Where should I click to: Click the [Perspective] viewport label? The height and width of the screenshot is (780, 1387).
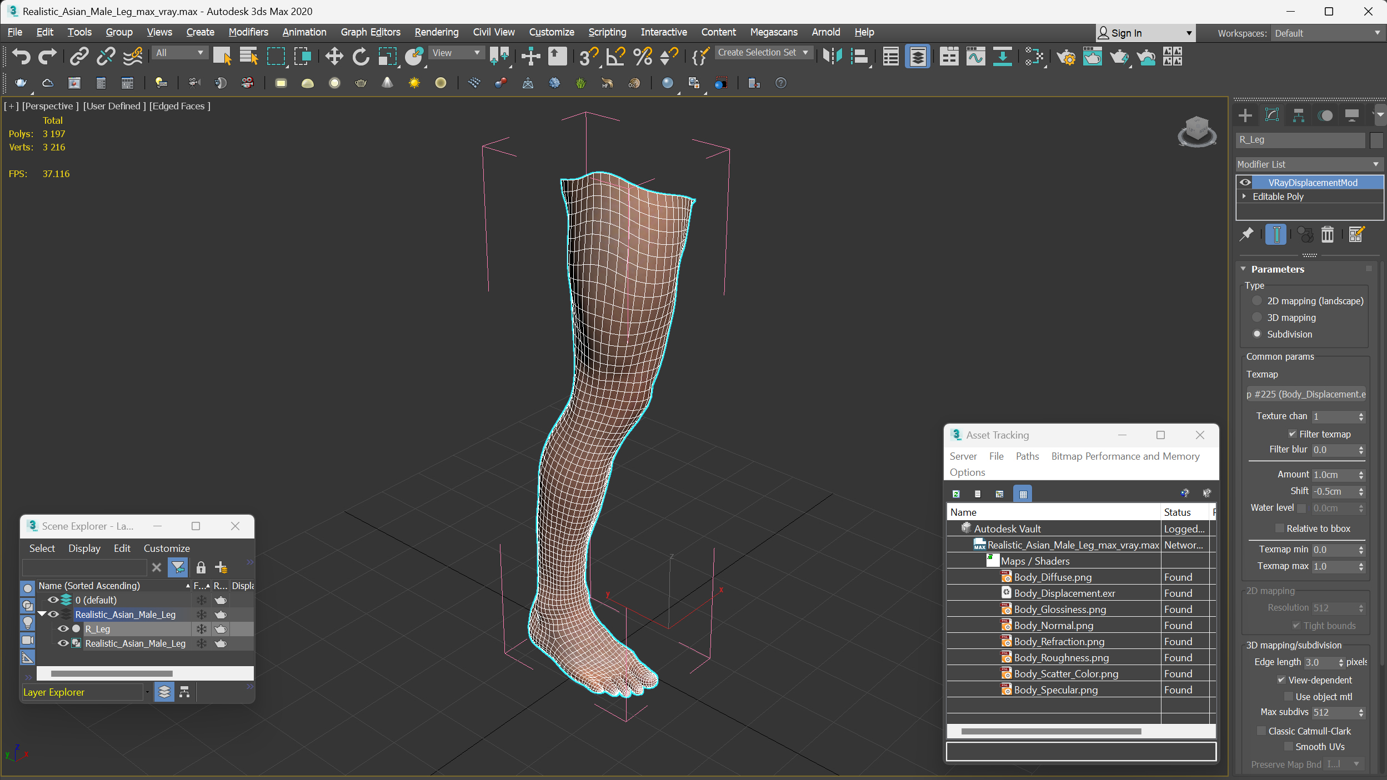click(50, 106)
